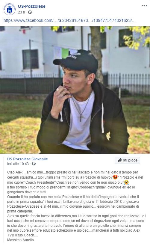The image size is (150, 246).
Task: Visit the US Pozzolese Giovanile page link
Action: tap(28, 159)
